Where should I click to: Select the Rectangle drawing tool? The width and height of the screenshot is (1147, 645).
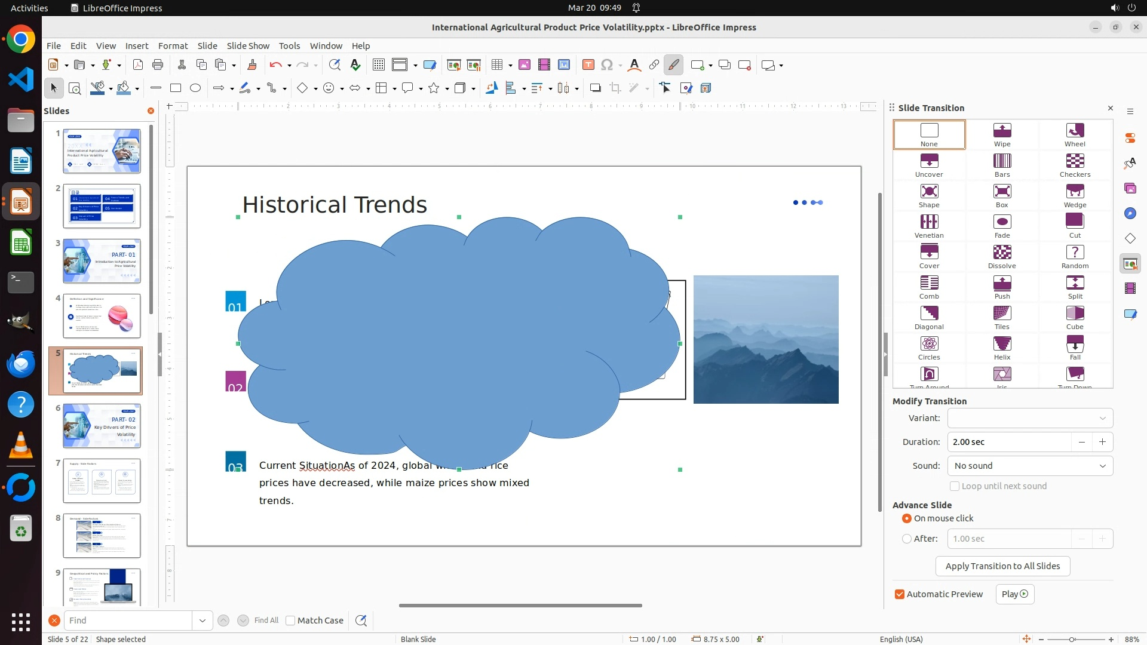click(x=176, y=88)
